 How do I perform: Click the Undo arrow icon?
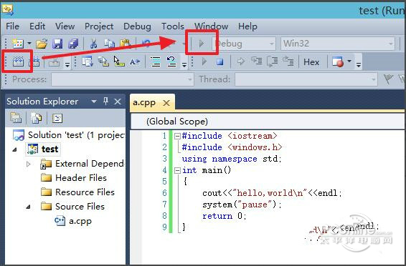146,44
